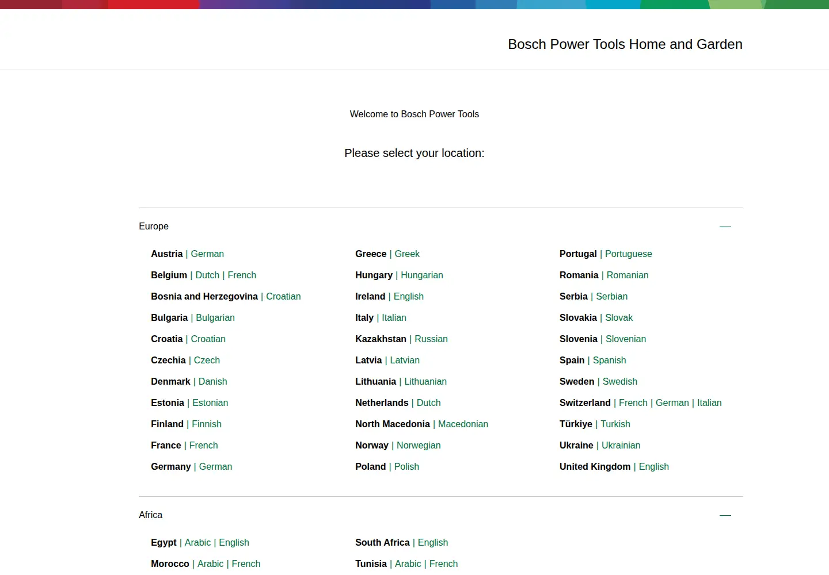Image resolution: width=829 pixels, height=575 pixels.
Task: Select Finnish for Finland
Action: tap(207, 424)
